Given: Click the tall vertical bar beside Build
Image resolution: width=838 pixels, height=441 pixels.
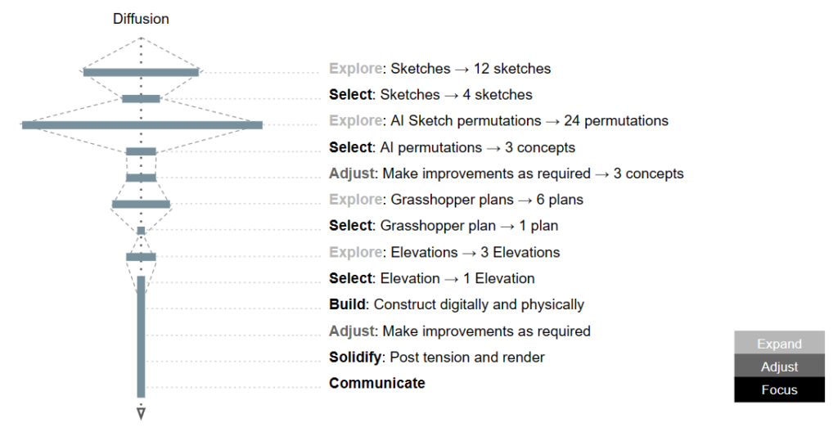Looking at the screenshot, I should click(141, 337).
